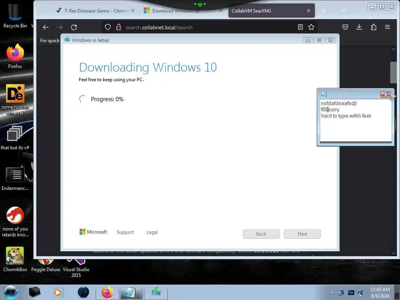Reload the page with the refresh icon
Screen dimensions: 400x300
point(74,27)
